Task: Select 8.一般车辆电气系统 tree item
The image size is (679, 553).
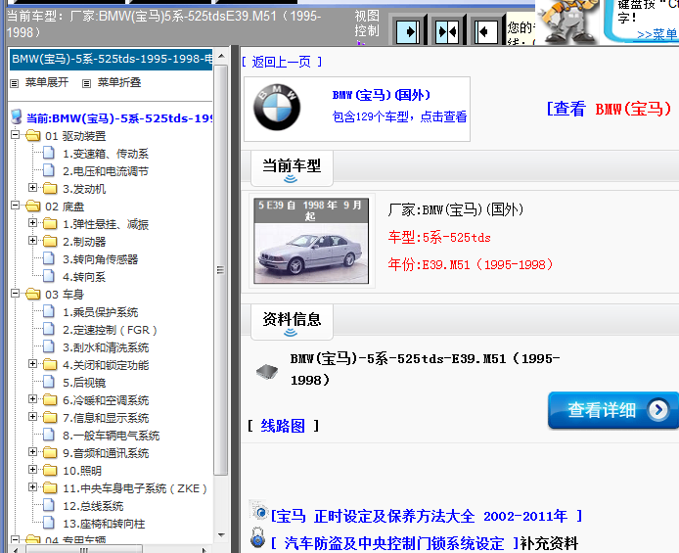Action: tap(112, 436)
